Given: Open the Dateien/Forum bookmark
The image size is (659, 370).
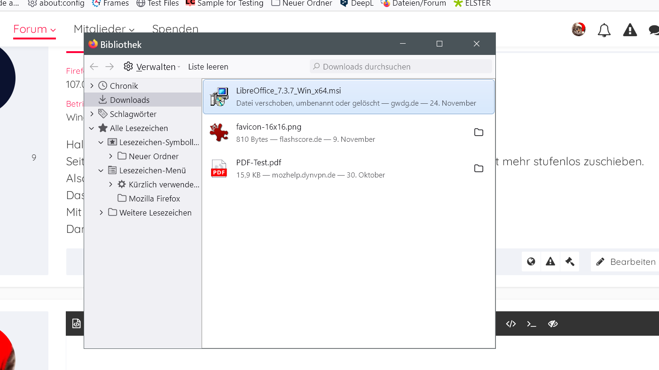Looking at the screenshot, I should click(414, 4).
